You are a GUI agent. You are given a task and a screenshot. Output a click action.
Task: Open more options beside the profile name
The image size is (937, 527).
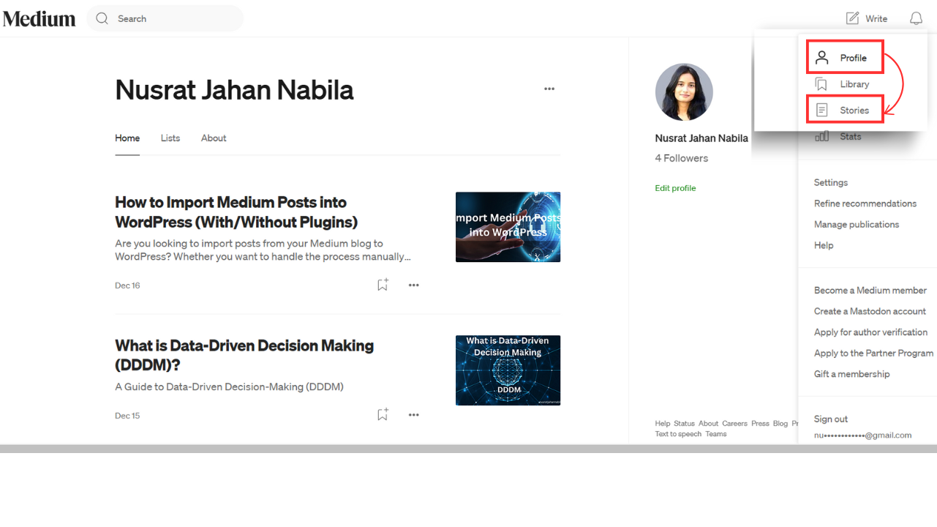tap(549, 89)
